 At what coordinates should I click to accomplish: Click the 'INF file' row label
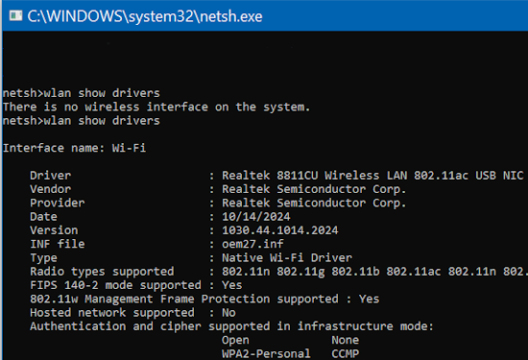pyautogui.click(x=58, y=244)
